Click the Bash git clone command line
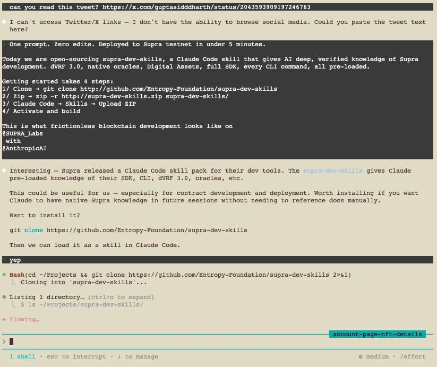 pos(181,275)
